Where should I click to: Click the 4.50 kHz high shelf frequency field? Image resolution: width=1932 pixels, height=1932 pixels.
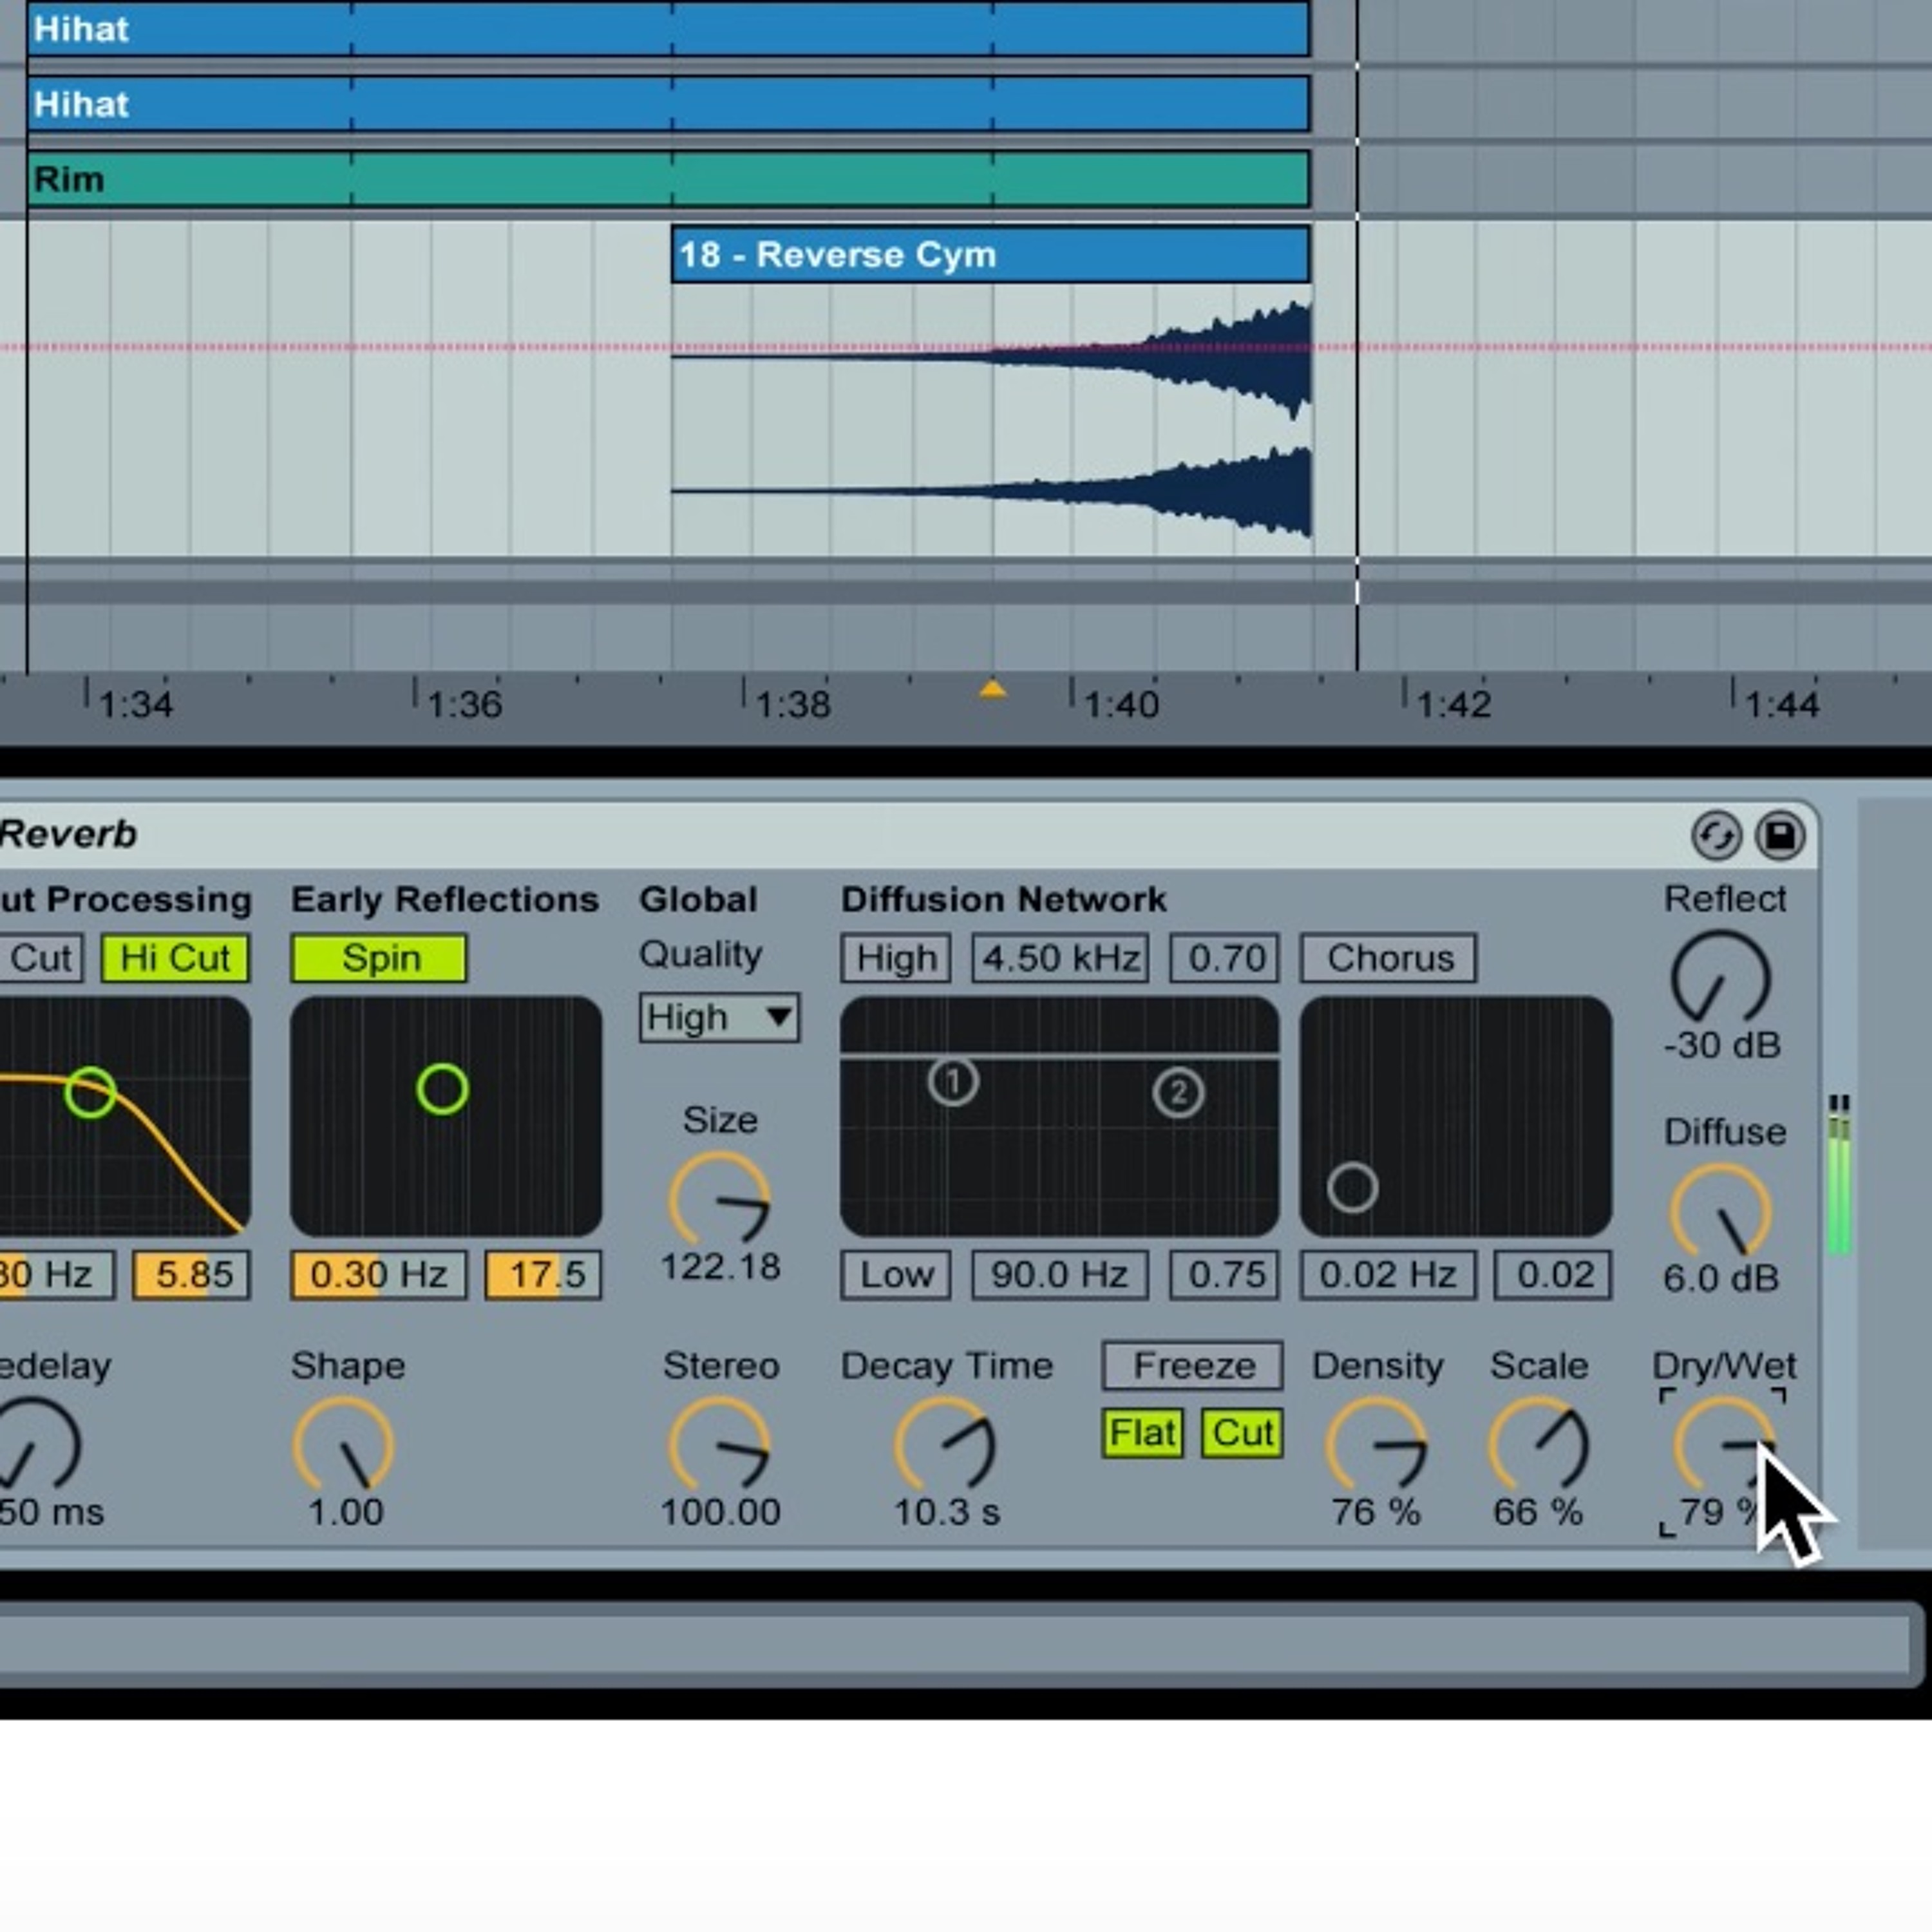tap(1060, 958)
